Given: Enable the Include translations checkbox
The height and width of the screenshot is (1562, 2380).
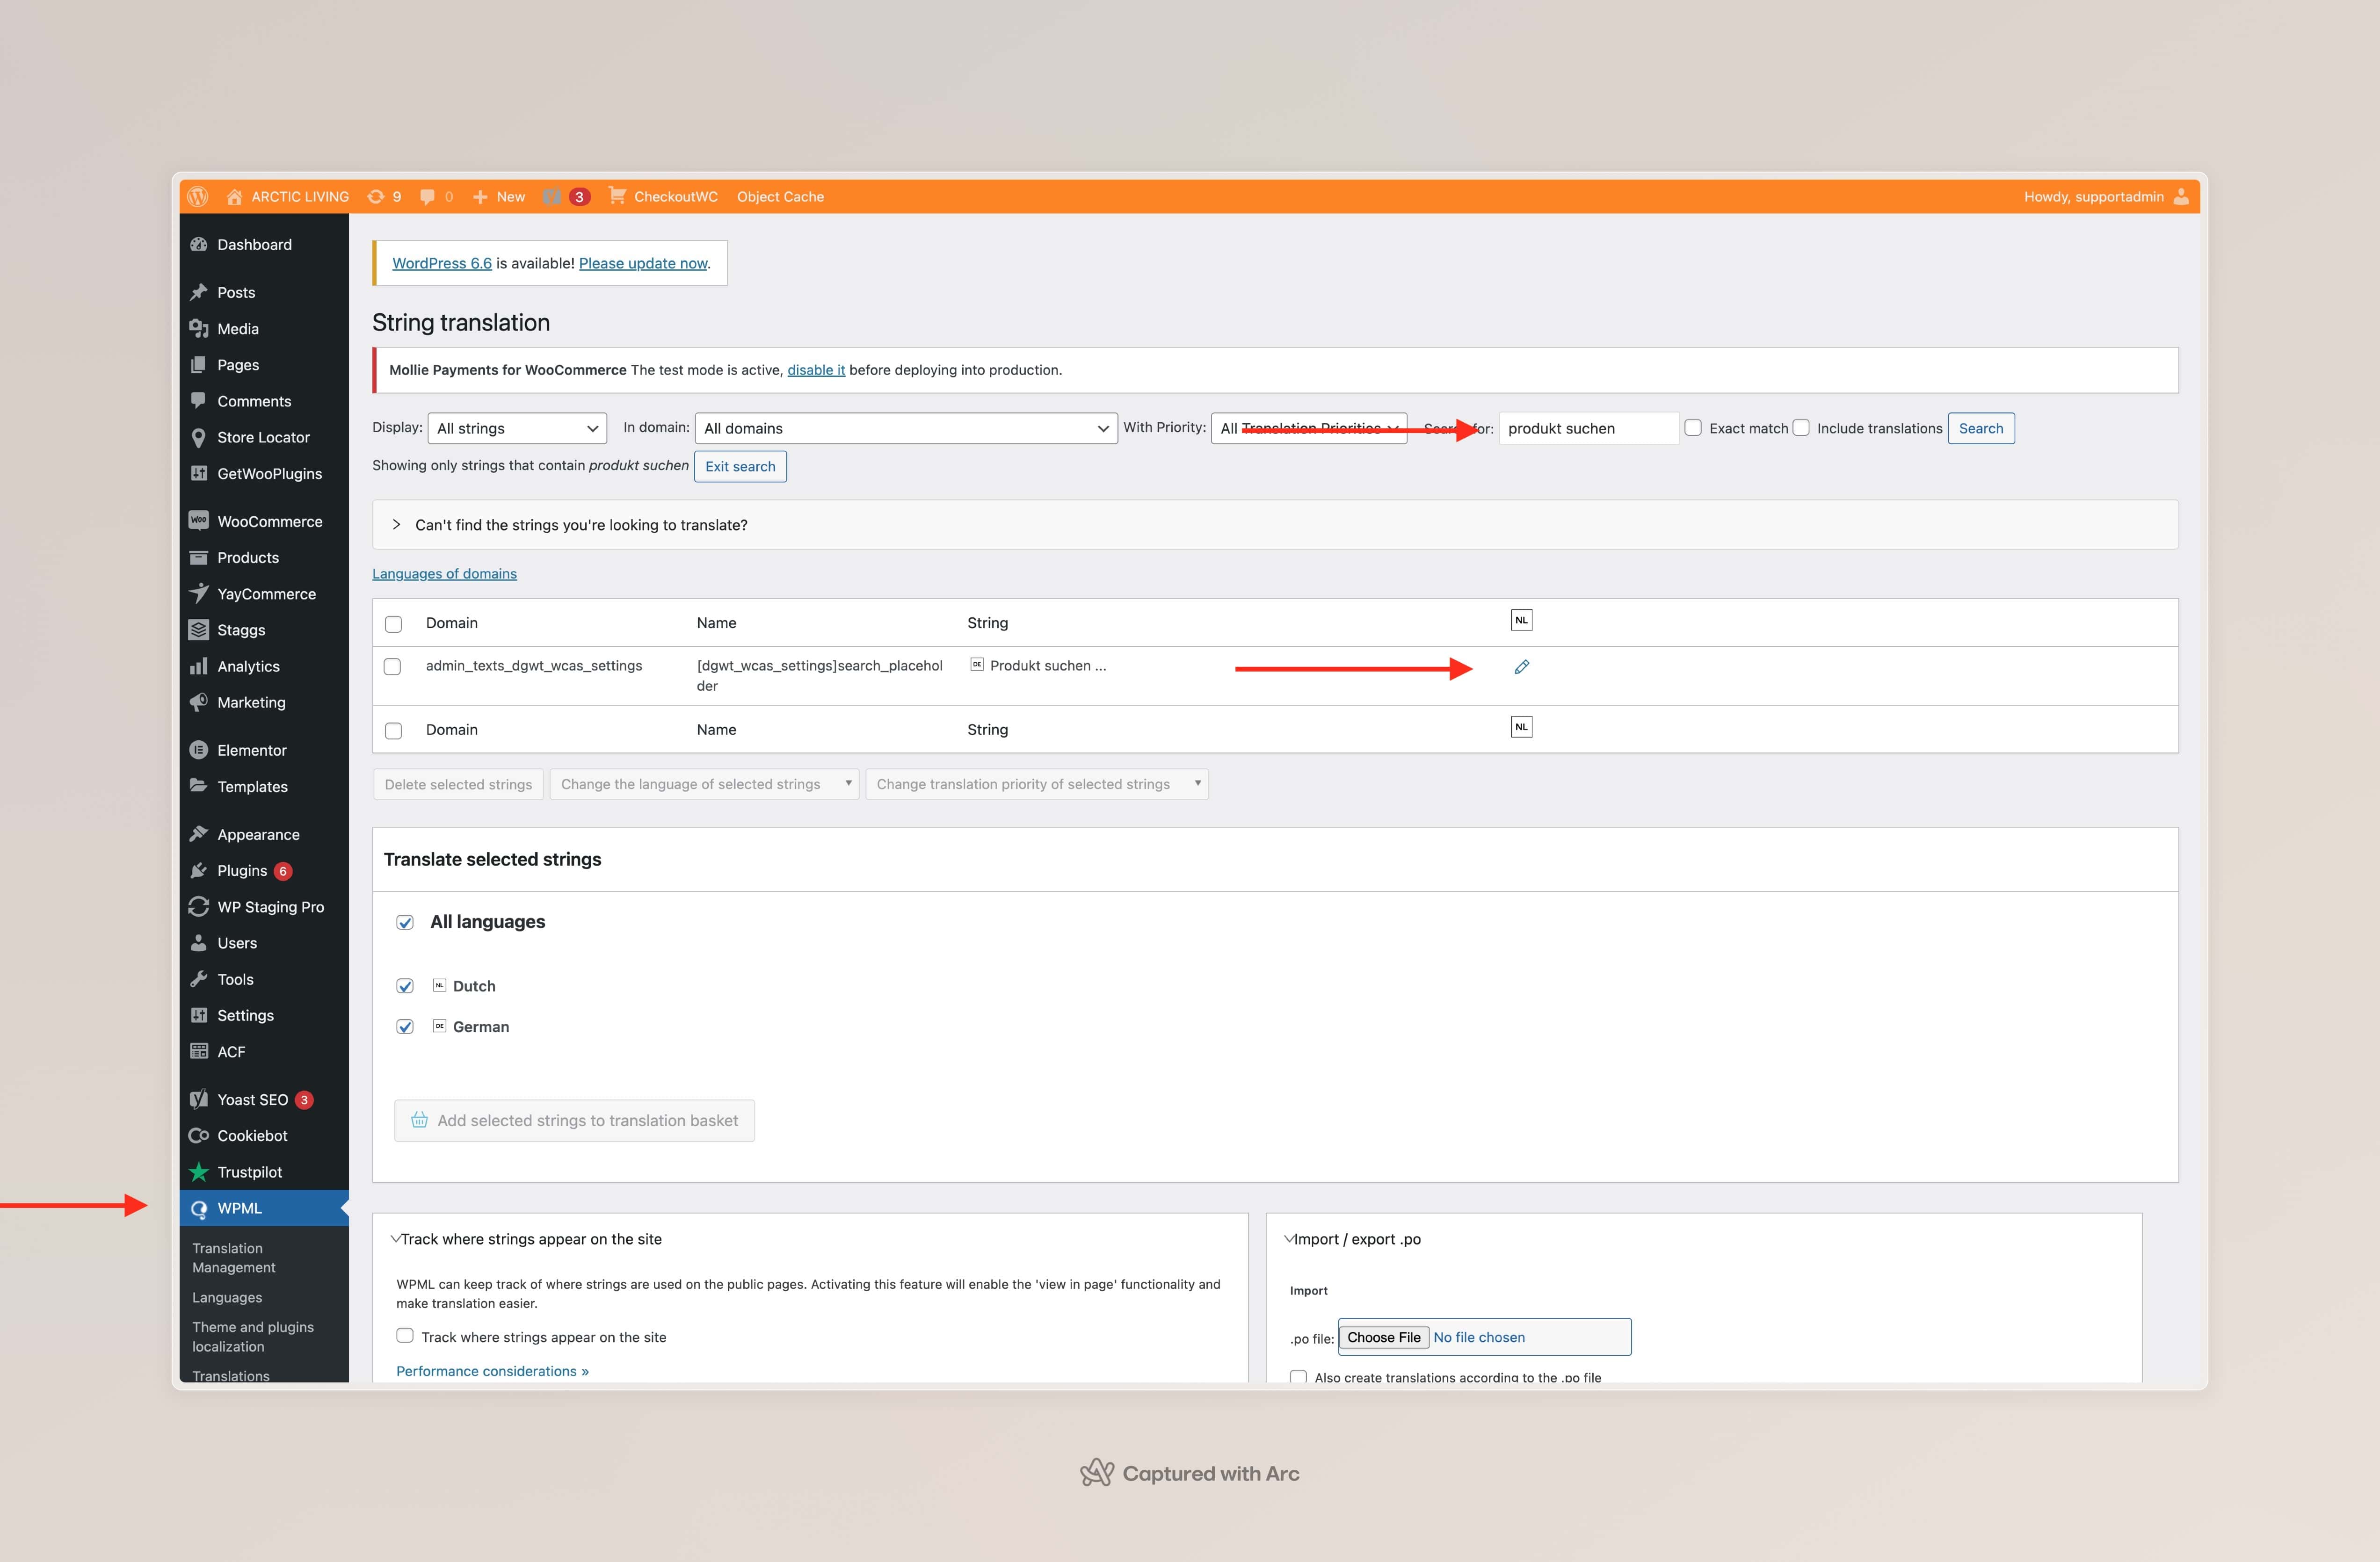Looking at the screenshot, I should 1800,427.
